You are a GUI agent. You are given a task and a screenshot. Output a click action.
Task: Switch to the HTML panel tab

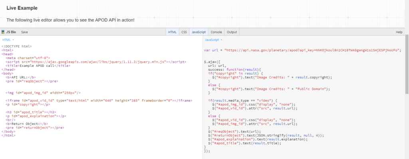pyautogui.click(x=172, y=32)
